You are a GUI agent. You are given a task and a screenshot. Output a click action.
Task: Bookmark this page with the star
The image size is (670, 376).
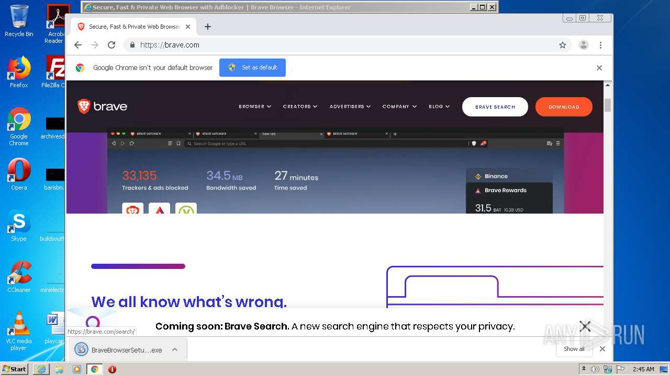pyautogui.click(x=563, y=45)
